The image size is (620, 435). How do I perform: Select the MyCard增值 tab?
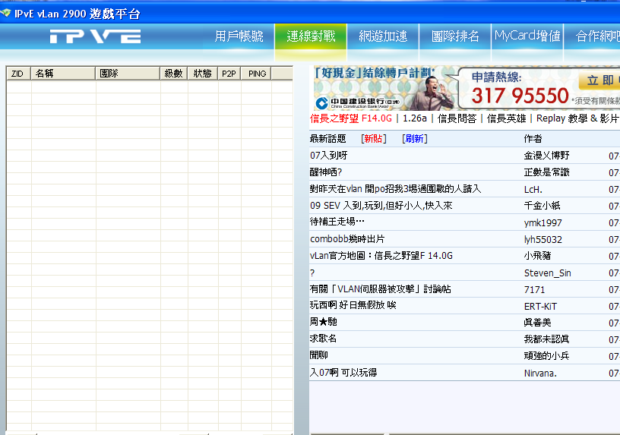527,36
